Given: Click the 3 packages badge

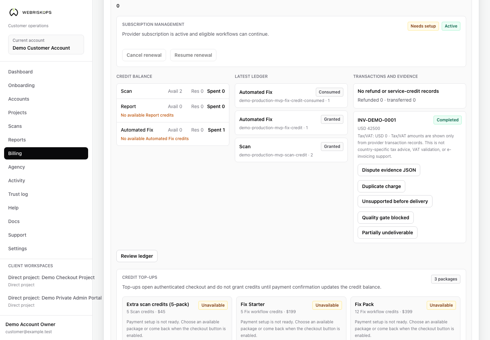Looking at the screenshot, I should click(x=445, y=279).
